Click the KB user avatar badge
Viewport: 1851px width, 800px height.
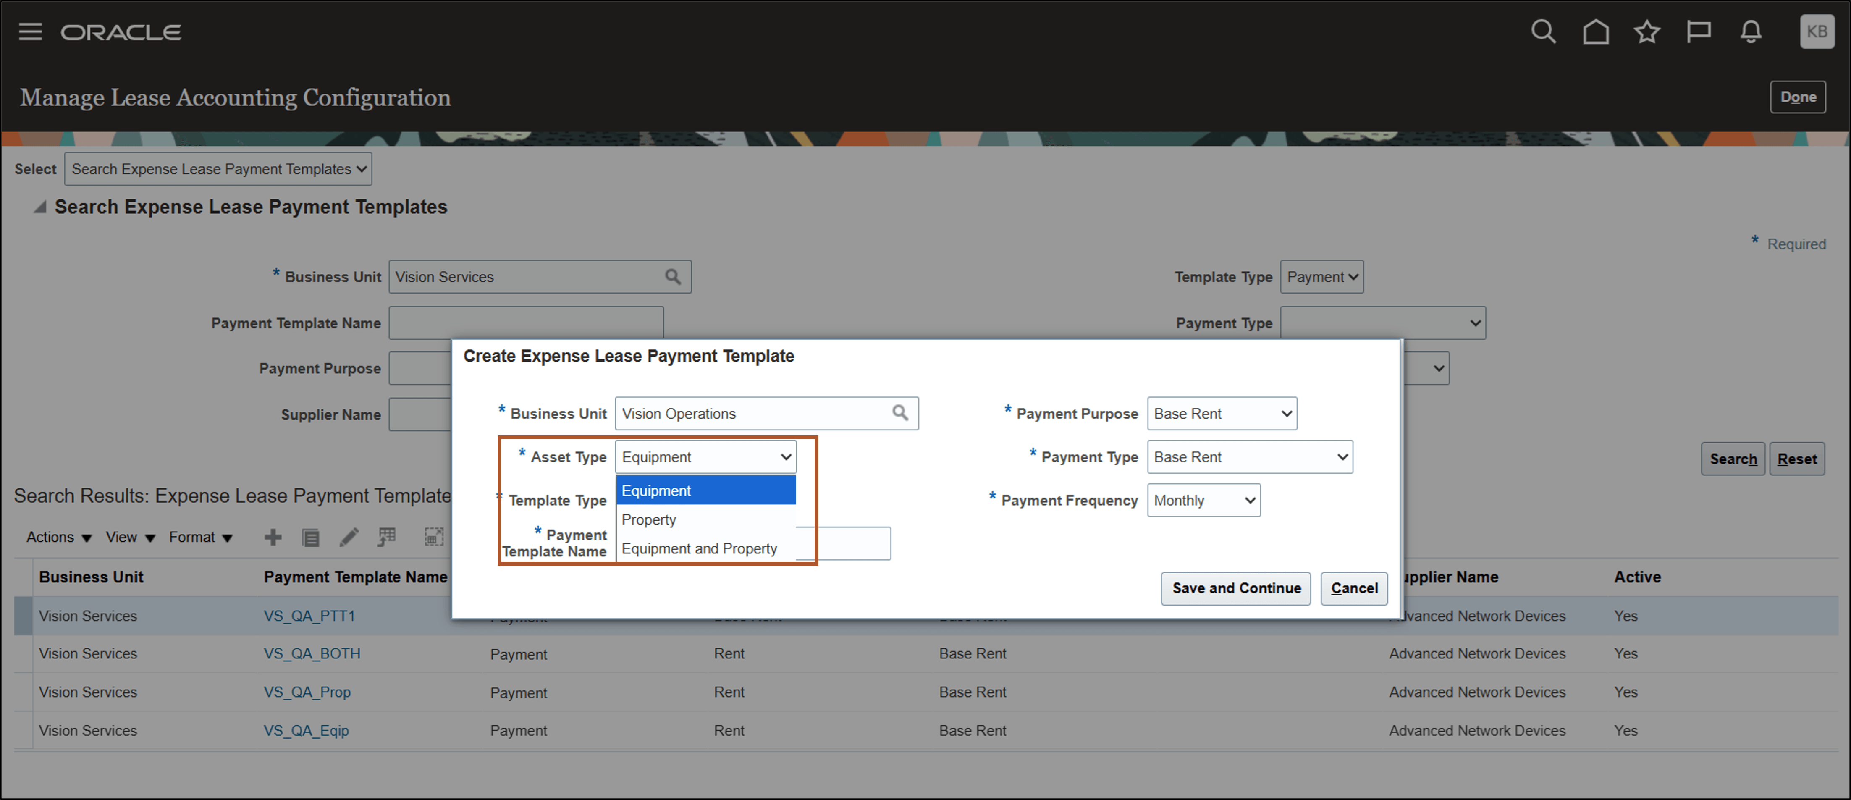(x=1817, y=31)
